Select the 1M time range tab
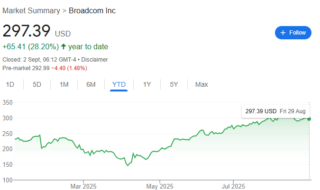Image resolution: width=320 pixels, height=190 pixels. tap(64, 84)
